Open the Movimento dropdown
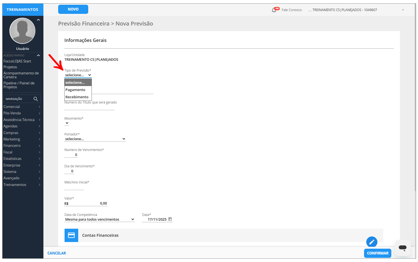This screenshot has width=418, height=262. point(67,123)
